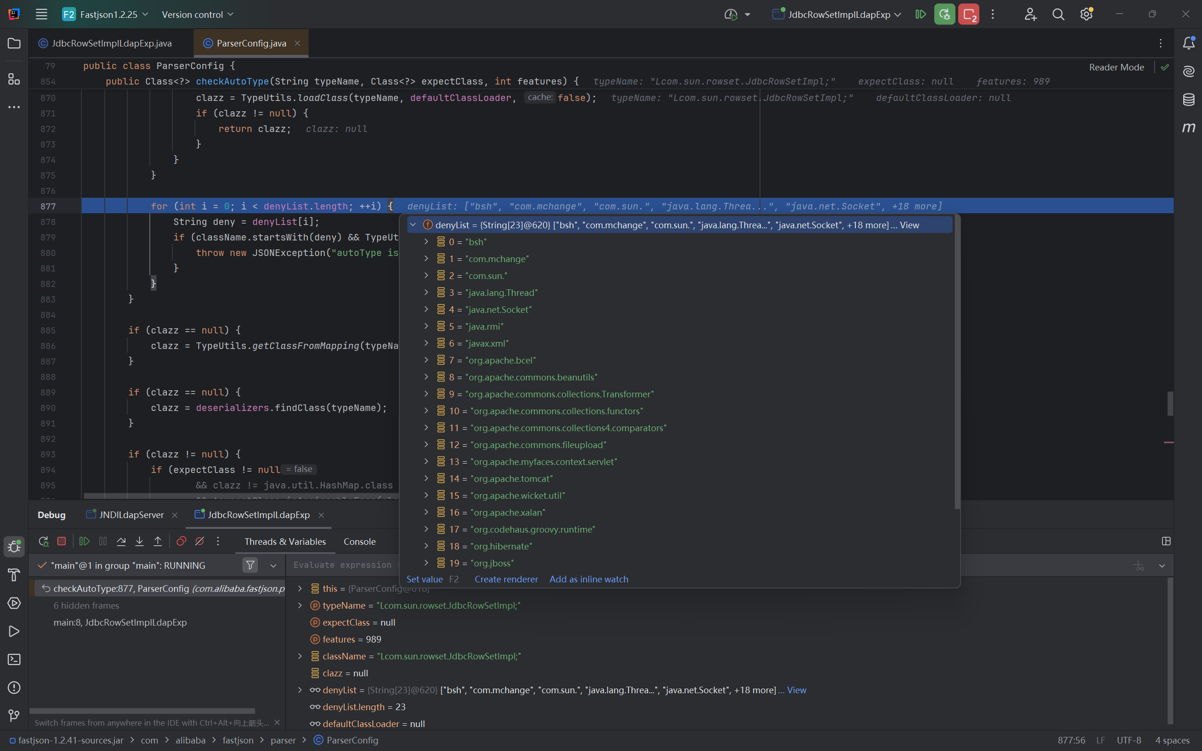Image resolution: width=1202 pixels, height=751 pixels.
Task: Switch to the JdbcRowSetImplLdapExp.java editor tab
Action: [x=111, y=43]
